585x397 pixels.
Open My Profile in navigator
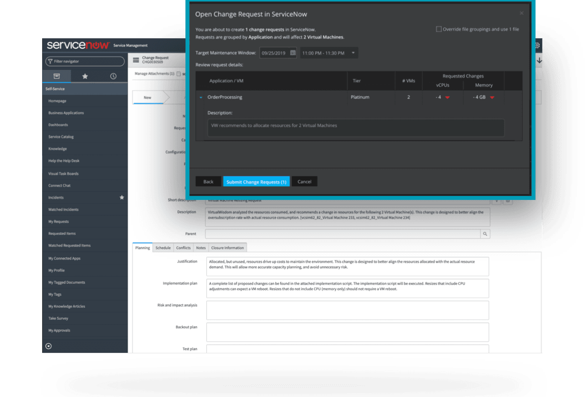57,270
